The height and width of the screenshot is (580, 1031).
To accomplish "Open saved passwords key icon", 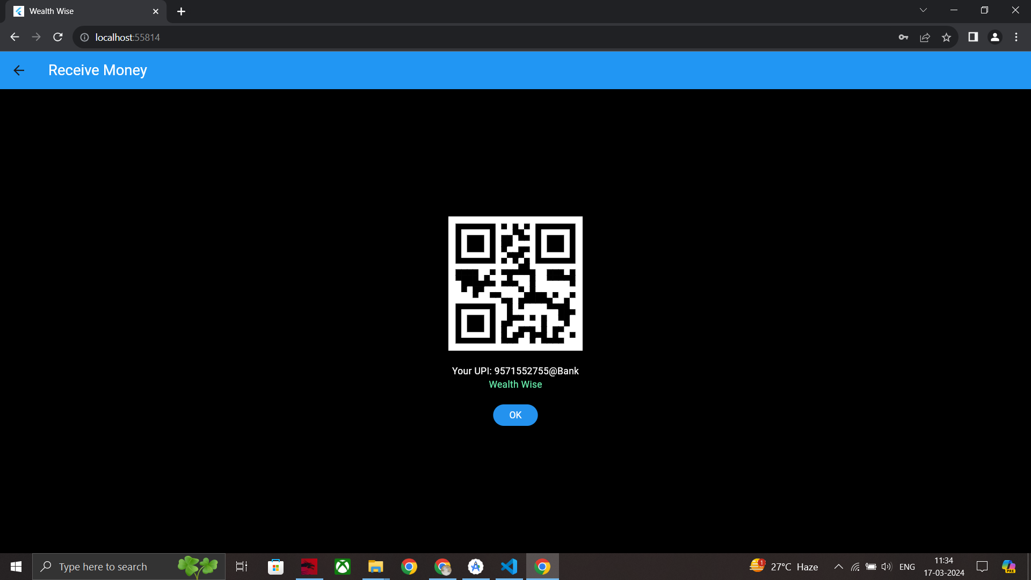I will [903, 37].
